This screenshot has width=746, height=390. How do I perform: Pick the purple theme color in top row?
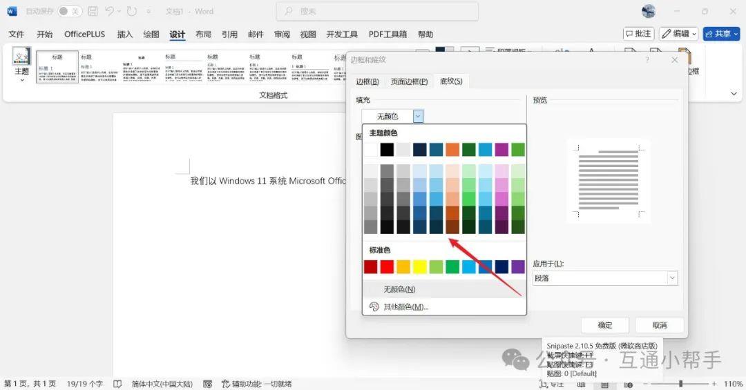tap(501, 149)
